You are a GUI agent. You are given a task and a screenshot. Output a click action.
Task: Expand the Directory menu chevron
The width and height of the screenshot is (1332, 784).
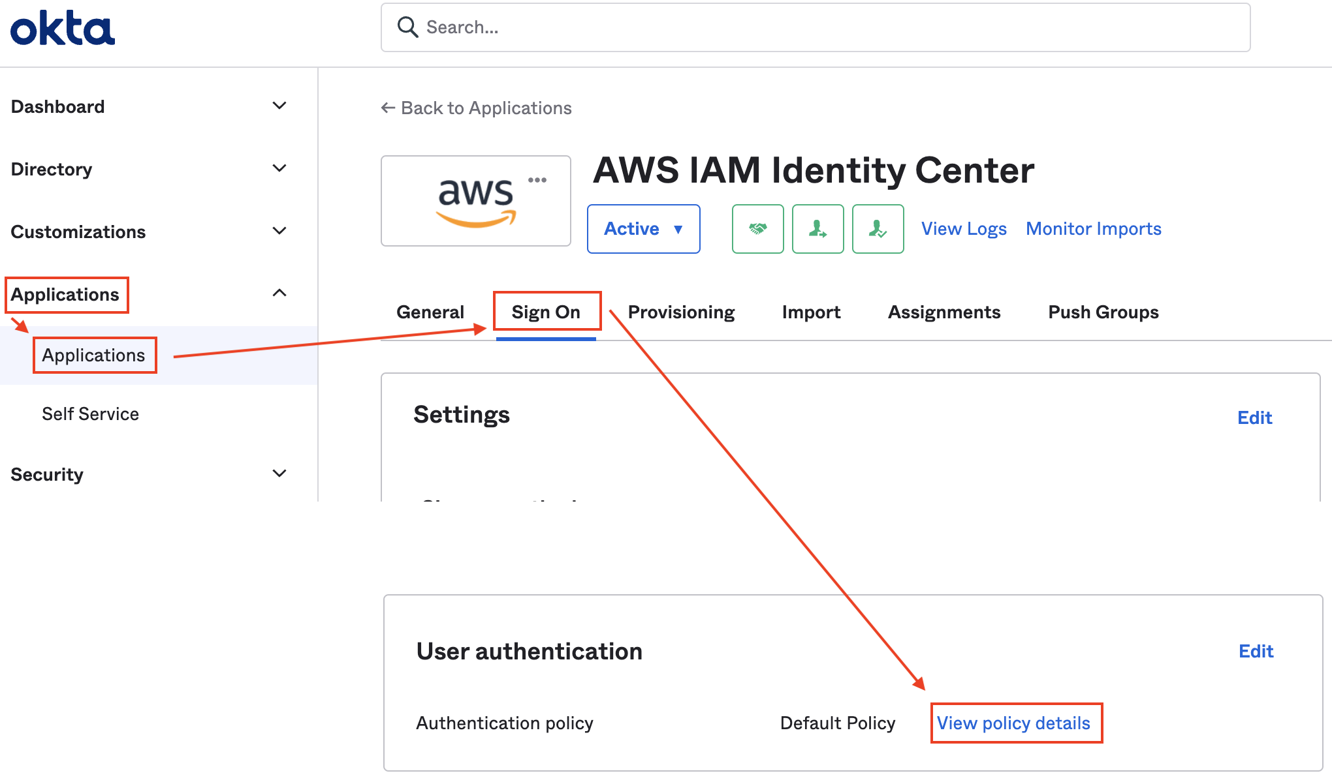point(279,168)
